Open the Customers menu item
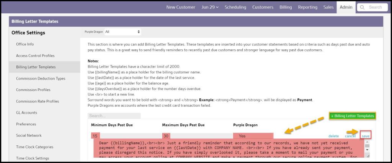Screen dimensions: 392x163 (x=263, y=7)
